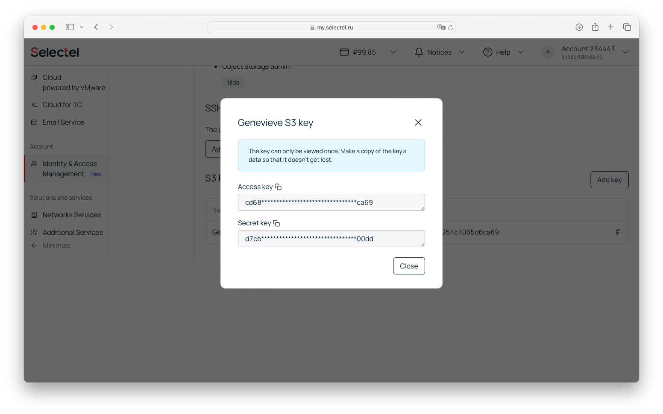This screenshot has height=414, width=663.
Task: Click the masked Access key field
Action: click(331, 202)
